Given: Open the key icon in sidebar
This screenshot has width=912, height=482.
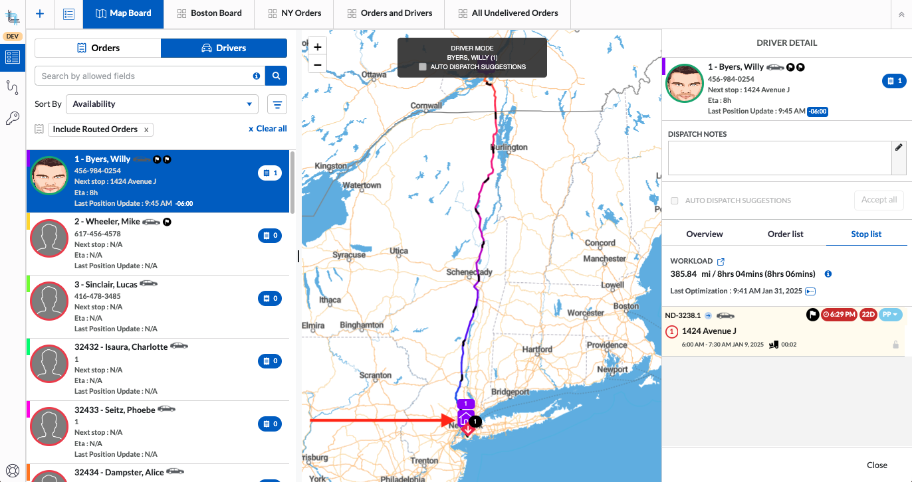Looking at the screenshot, I should tap(12, 118).
